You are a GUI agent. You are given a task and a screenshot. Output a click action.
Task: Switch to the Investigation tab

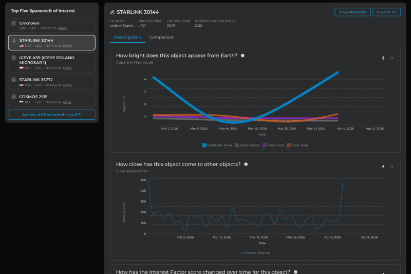[x=127, y=37]
